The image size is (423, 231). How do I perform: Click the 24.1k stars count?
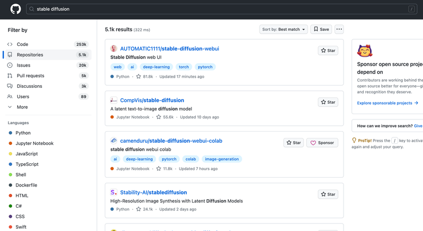pyautogui.click(x=144, y=209)
